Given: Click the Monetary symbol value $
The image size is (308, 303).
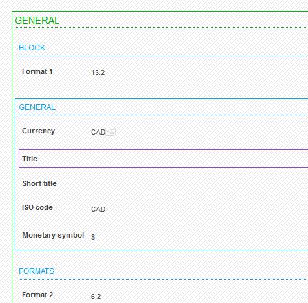Looking at the screenshot, I should point(93,237).
